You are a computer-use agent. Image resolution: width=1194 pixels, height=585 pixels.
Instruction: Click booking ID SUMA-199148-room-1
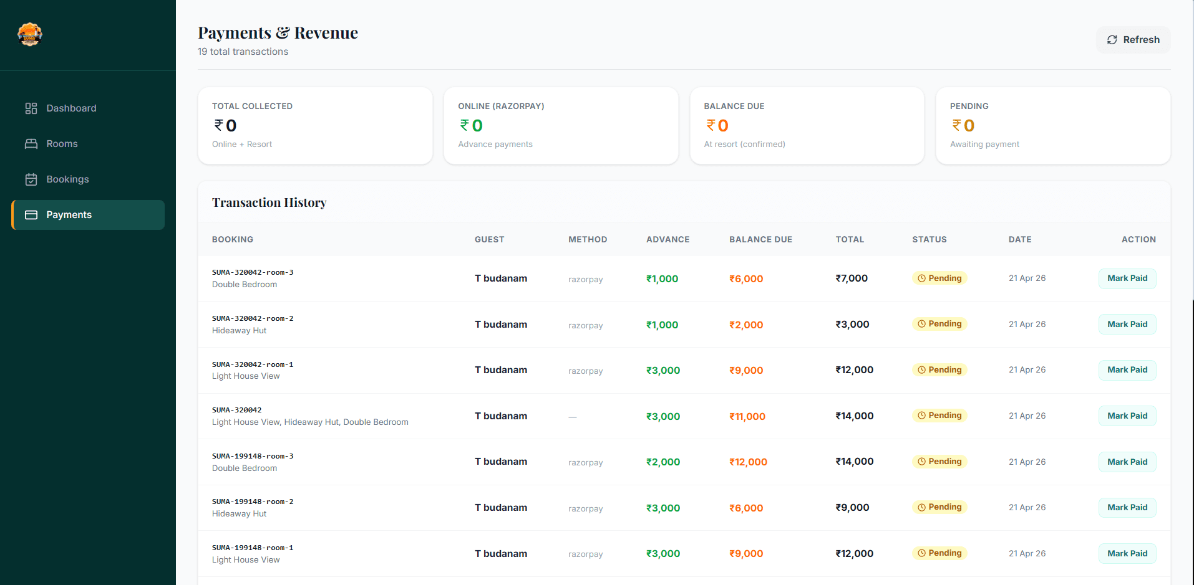253,548
